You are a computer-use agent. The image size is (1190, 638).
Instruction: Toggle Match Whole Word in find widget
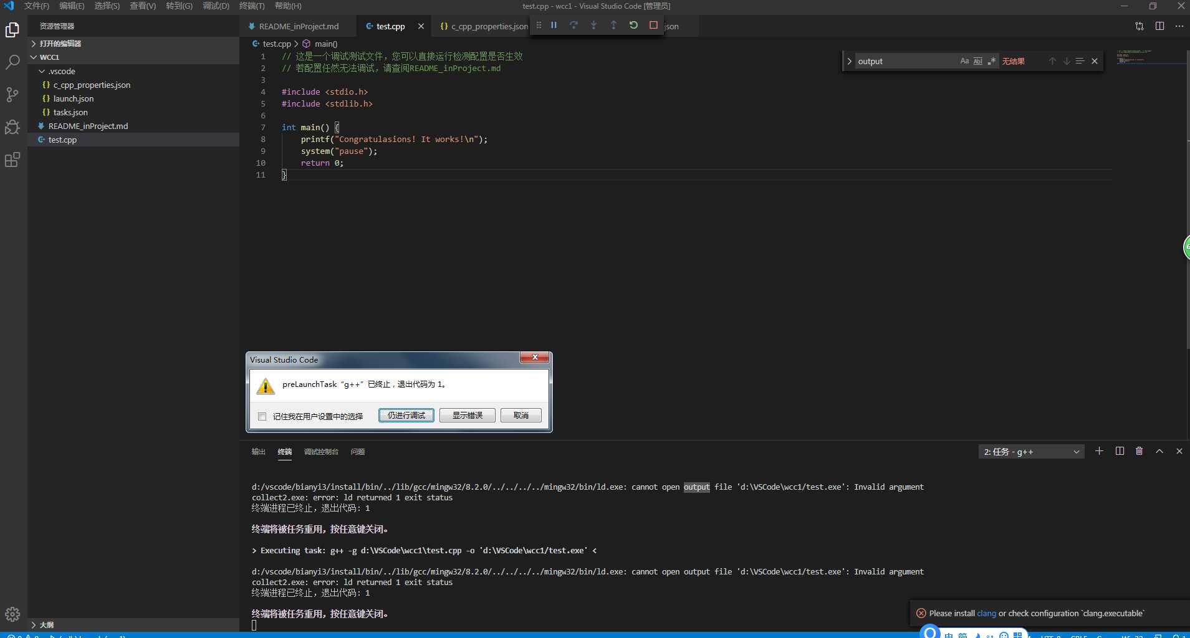pos(978,61)
